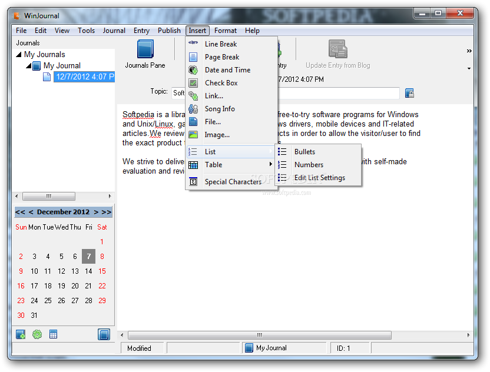
Task: Click ID: 1 status bar entry
Action: 343,348
